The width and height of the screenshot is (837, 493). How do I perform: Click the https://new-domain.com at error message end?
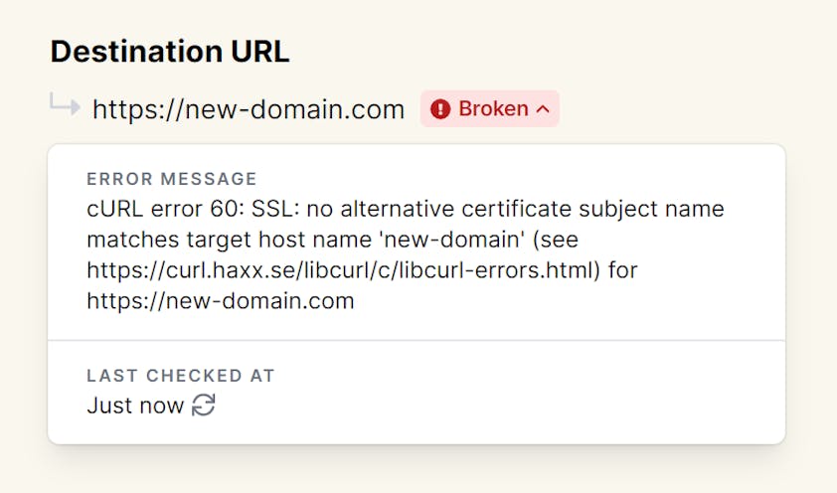click(x=221, y=300)
